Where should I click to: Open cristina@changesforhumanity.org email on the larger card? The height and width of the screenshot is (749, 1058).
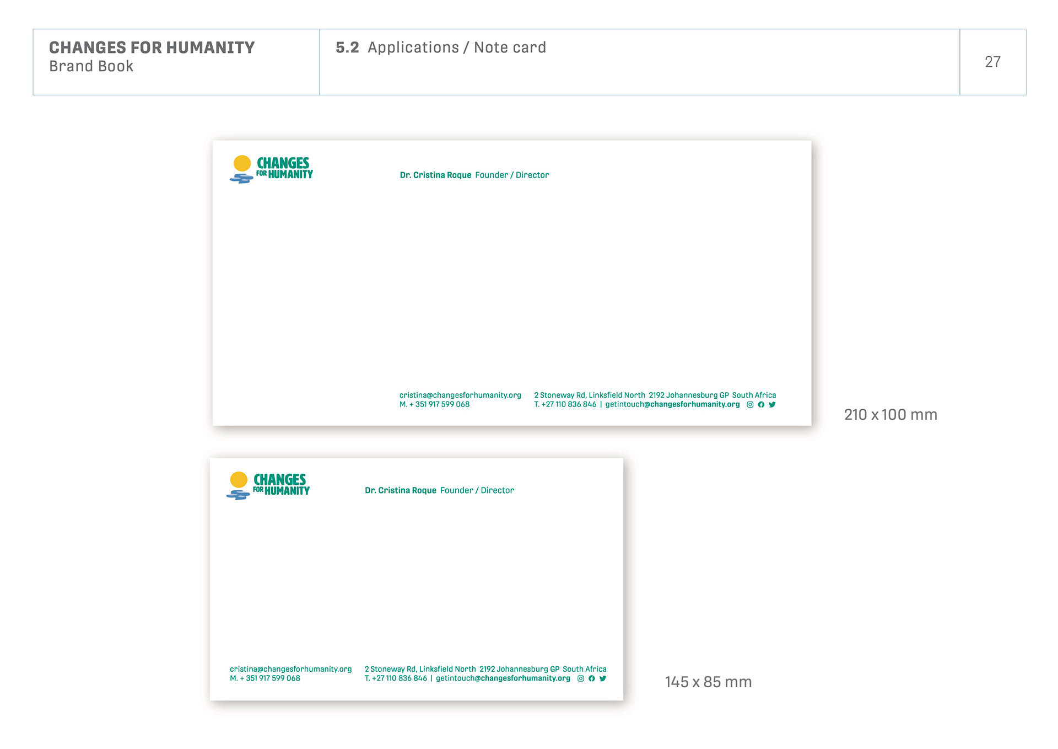click(x=460, y=395)
